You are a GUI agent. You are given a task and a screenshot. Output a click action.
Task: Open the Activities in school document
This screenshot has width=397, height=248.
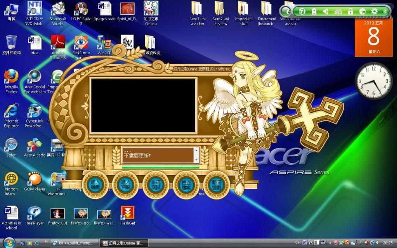11,218
